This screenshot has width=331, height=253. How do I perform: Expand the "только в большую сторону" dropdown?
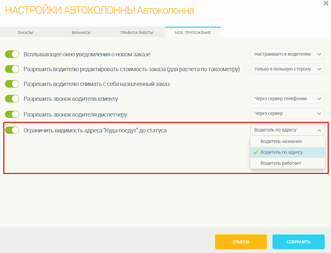[287, 69]
